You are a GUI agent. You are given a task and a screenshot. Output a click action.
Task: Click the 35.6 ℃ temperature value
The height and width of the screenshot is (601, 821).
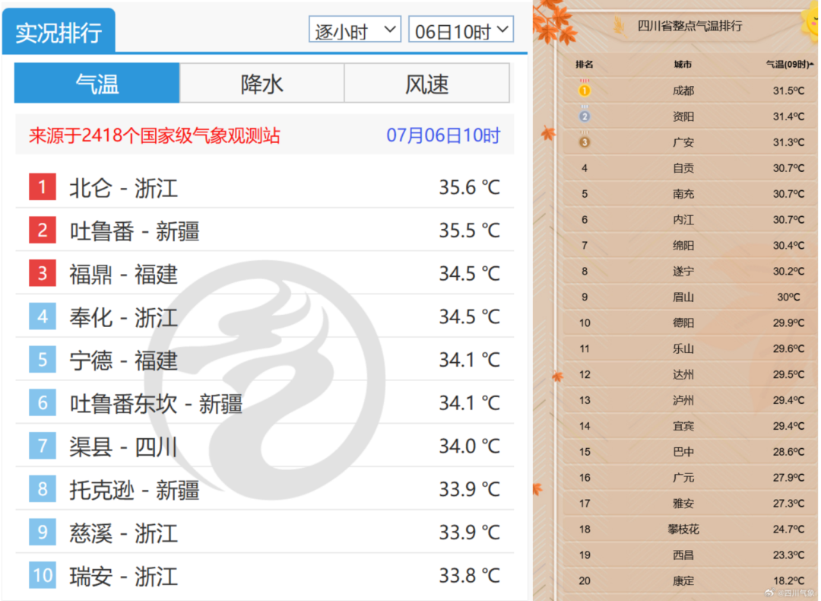coord(470,187)
